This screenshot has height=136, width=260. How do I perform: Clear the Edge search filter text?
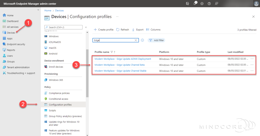point(136,40)
